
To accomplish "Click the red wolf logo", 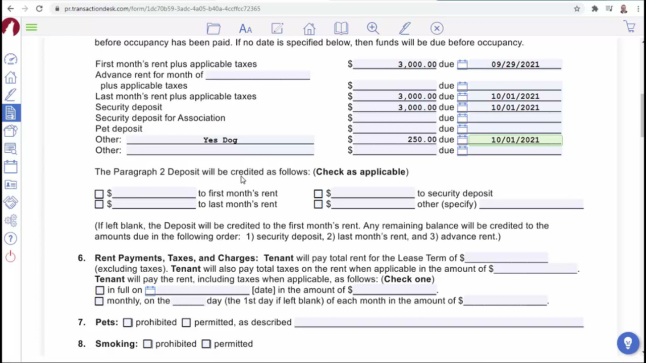I will pyautogui.click(x=11, y=28).
